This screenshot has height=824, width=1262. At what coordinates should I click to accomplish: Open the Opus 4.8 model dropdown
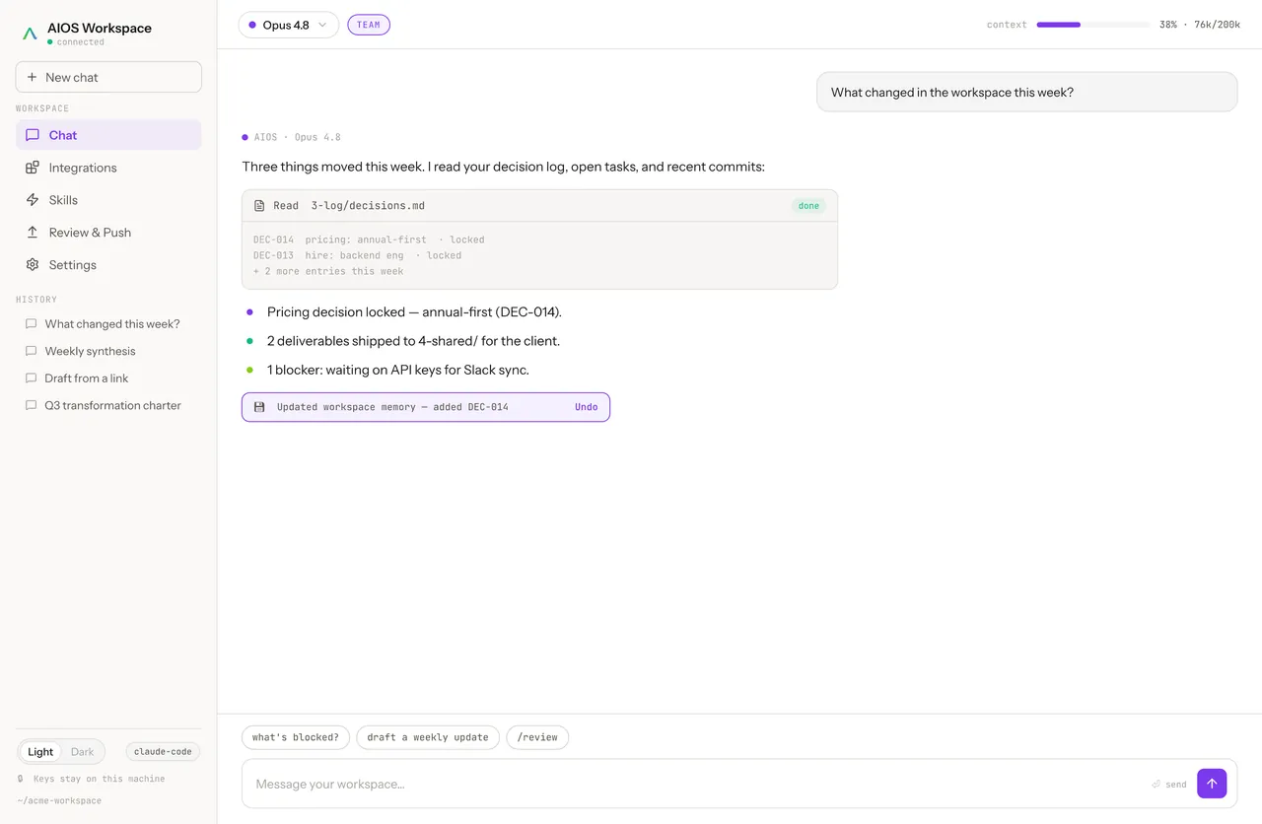288,25
